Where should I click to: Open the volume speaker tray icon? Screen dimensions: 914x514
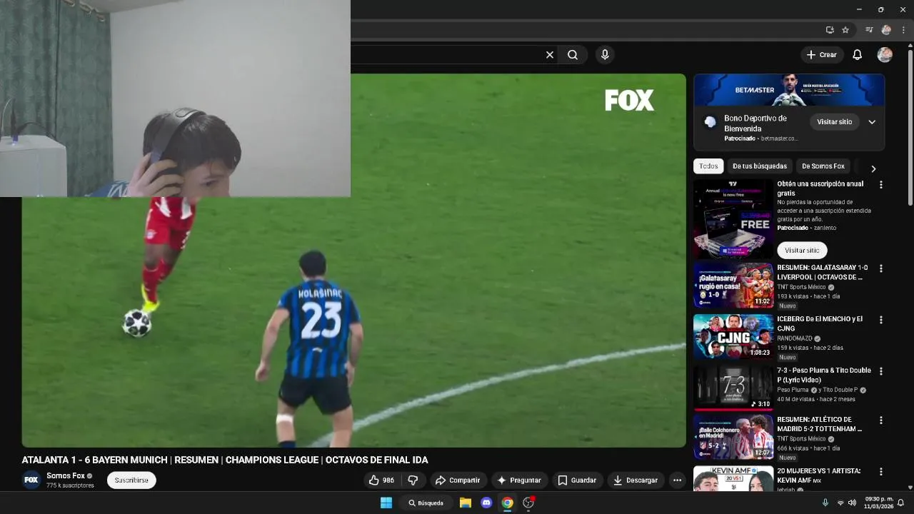pos(852,503)
